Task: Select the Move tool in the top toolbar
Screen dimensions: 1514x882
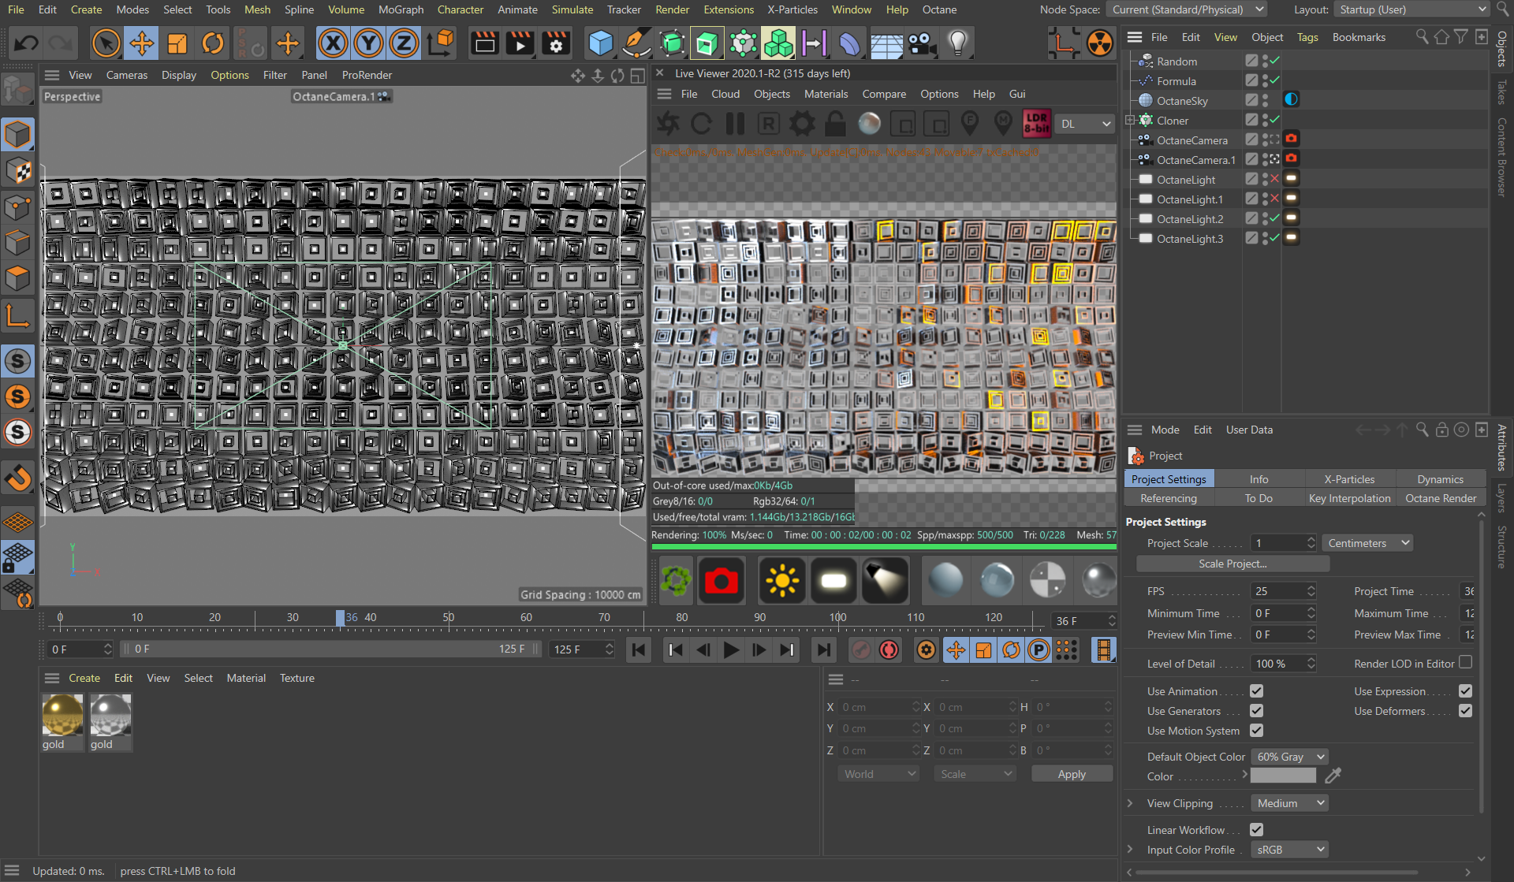Action: (x=142, y=43)
